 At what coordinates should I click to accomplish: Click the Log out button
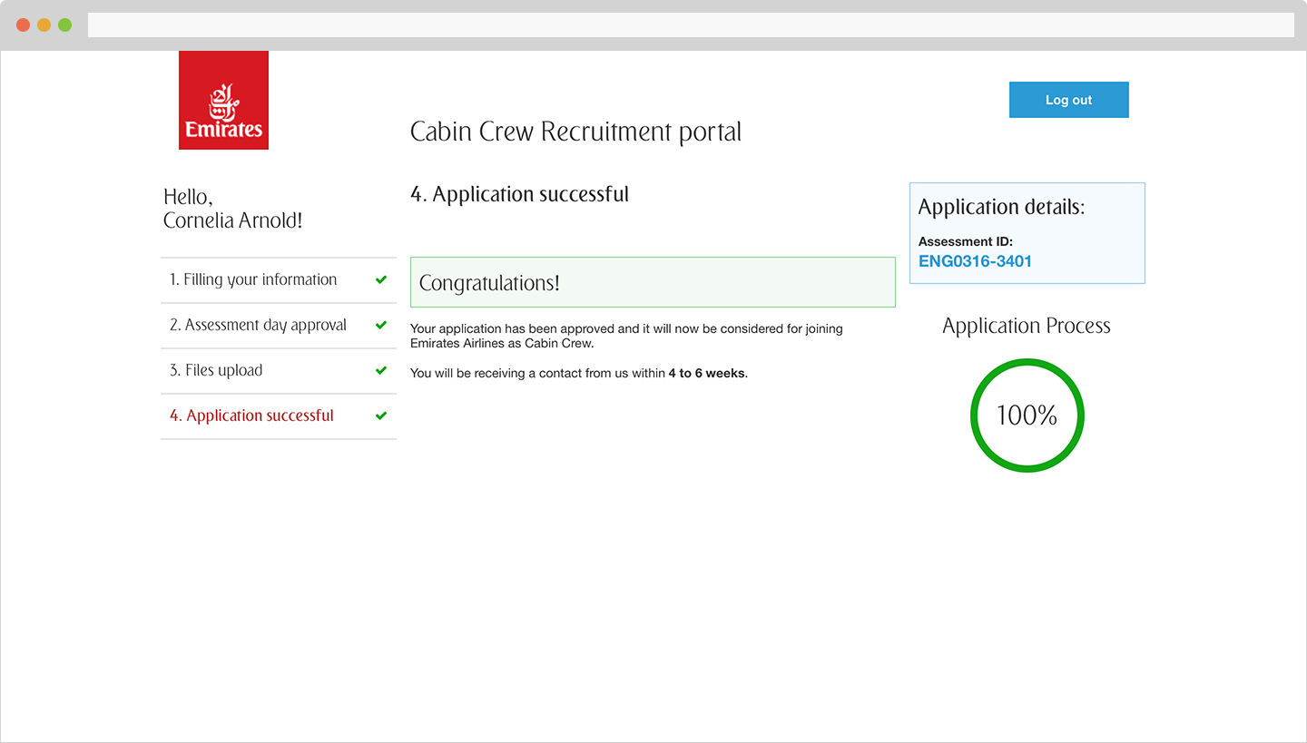1069,100
